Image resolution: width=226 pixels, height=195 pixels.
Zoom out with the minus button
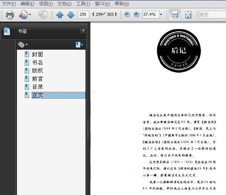point(127,14)
